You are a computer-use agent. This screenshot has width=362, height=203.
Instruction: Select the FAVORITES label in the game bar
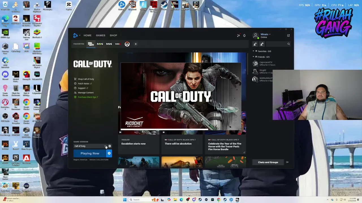click(x=79, y=44)
